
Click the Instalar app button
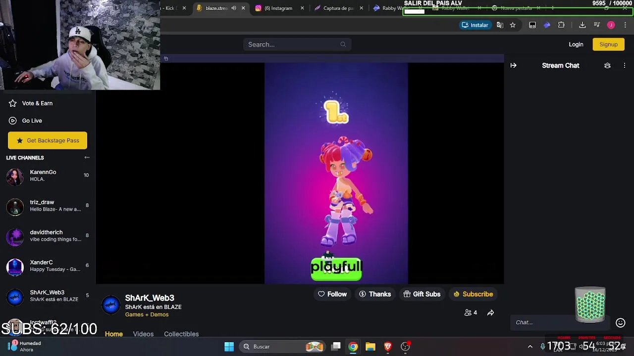(x=475, y=25)
